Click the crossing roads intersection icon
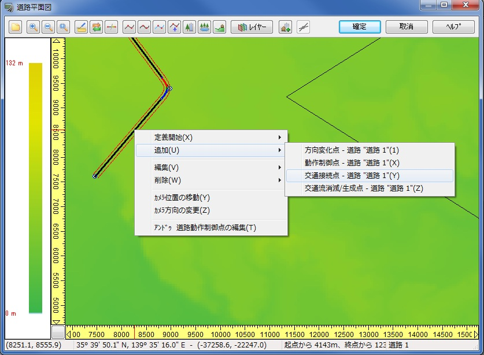Viewport: 484px width, 355px height. [x=303, y=27]
